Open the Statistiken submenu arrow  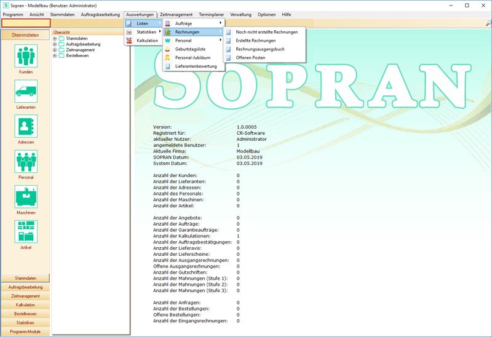[160, 31]
